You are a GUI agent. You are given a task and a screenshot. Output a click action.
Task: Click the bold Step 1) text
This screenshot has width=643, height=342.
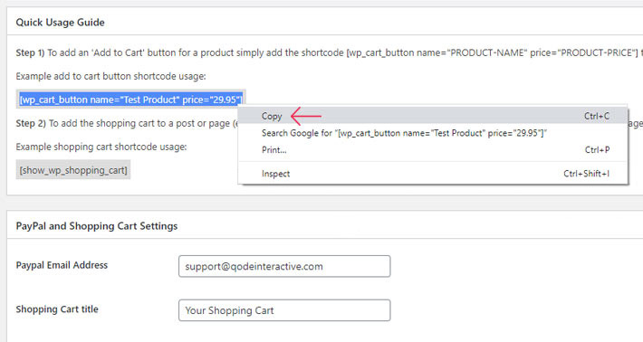click(31, 52)
